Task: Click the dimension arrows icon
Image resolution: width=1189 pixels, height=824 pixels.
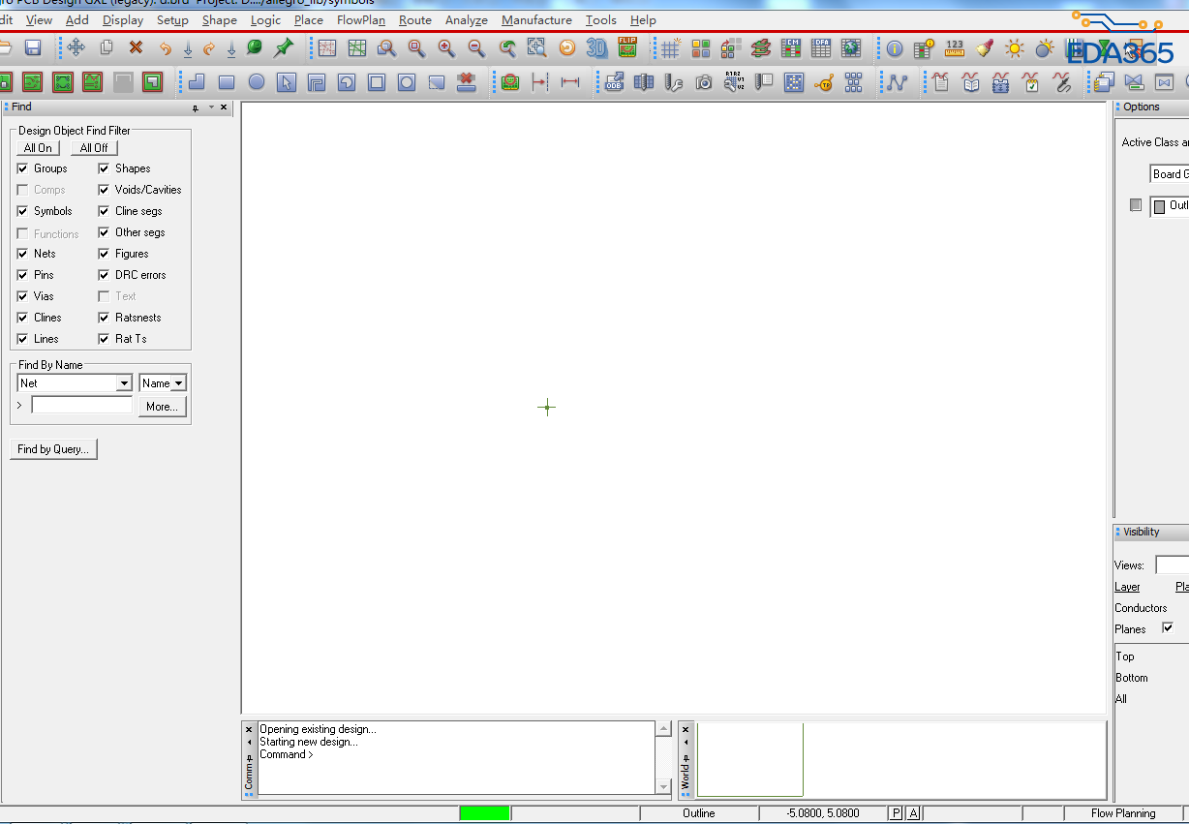Action: [570, 82]
